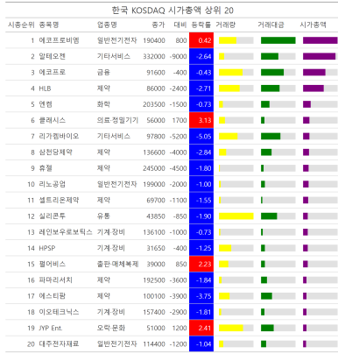338x354 pixels.
Task: Click the closing price 31650
Action: click(156, 248)
